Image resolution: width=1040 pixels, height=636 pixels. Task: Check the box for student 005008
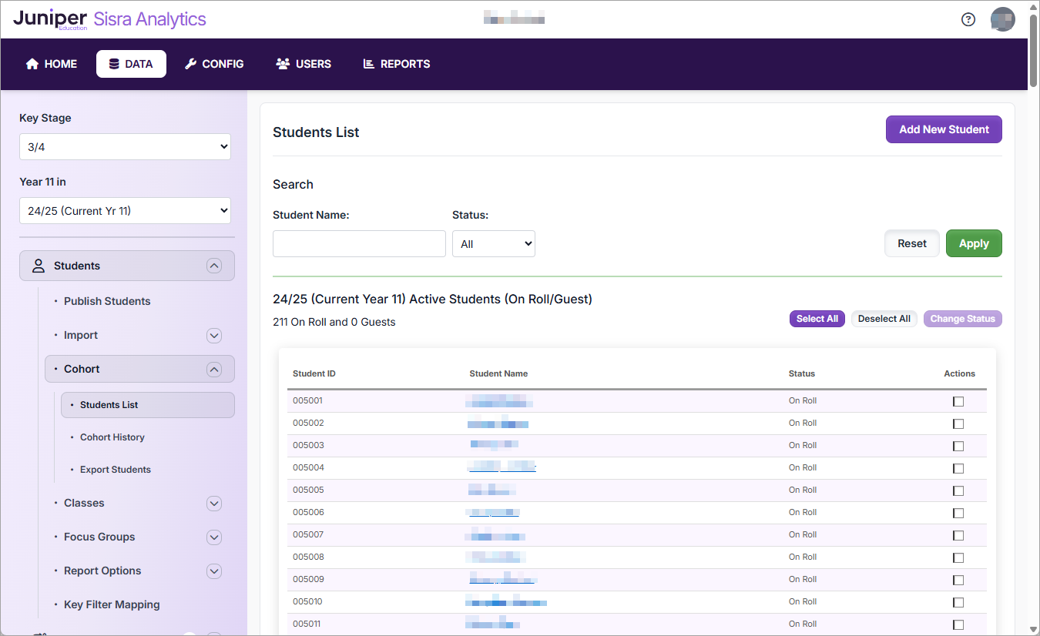click(958, 557)
